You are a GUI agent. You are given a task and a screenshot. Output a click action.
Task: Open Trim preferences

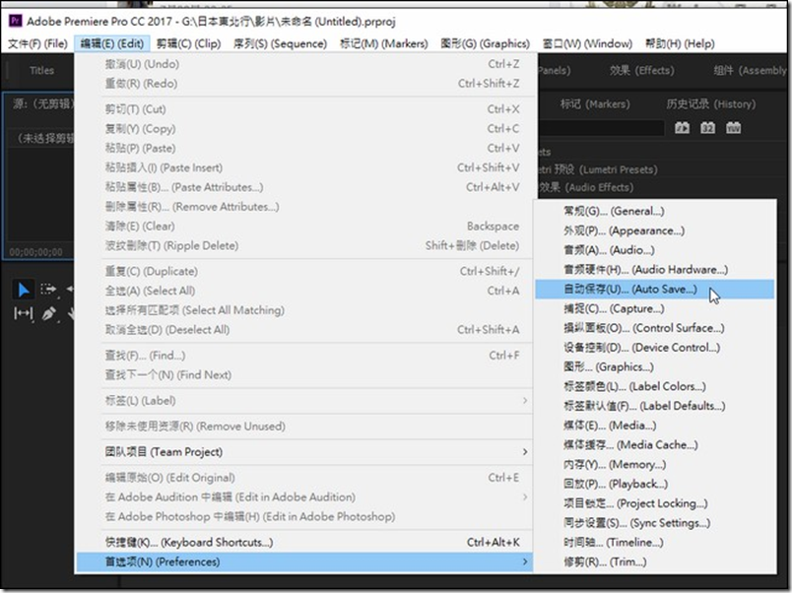[655, 561]
